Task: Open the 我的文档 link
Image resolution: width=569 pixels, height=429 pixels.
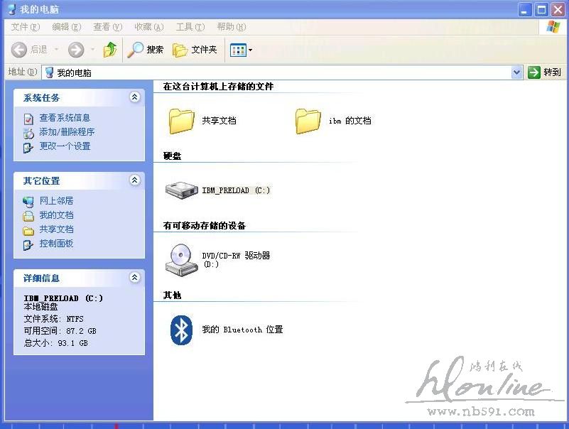Action: tap(56, 215)
